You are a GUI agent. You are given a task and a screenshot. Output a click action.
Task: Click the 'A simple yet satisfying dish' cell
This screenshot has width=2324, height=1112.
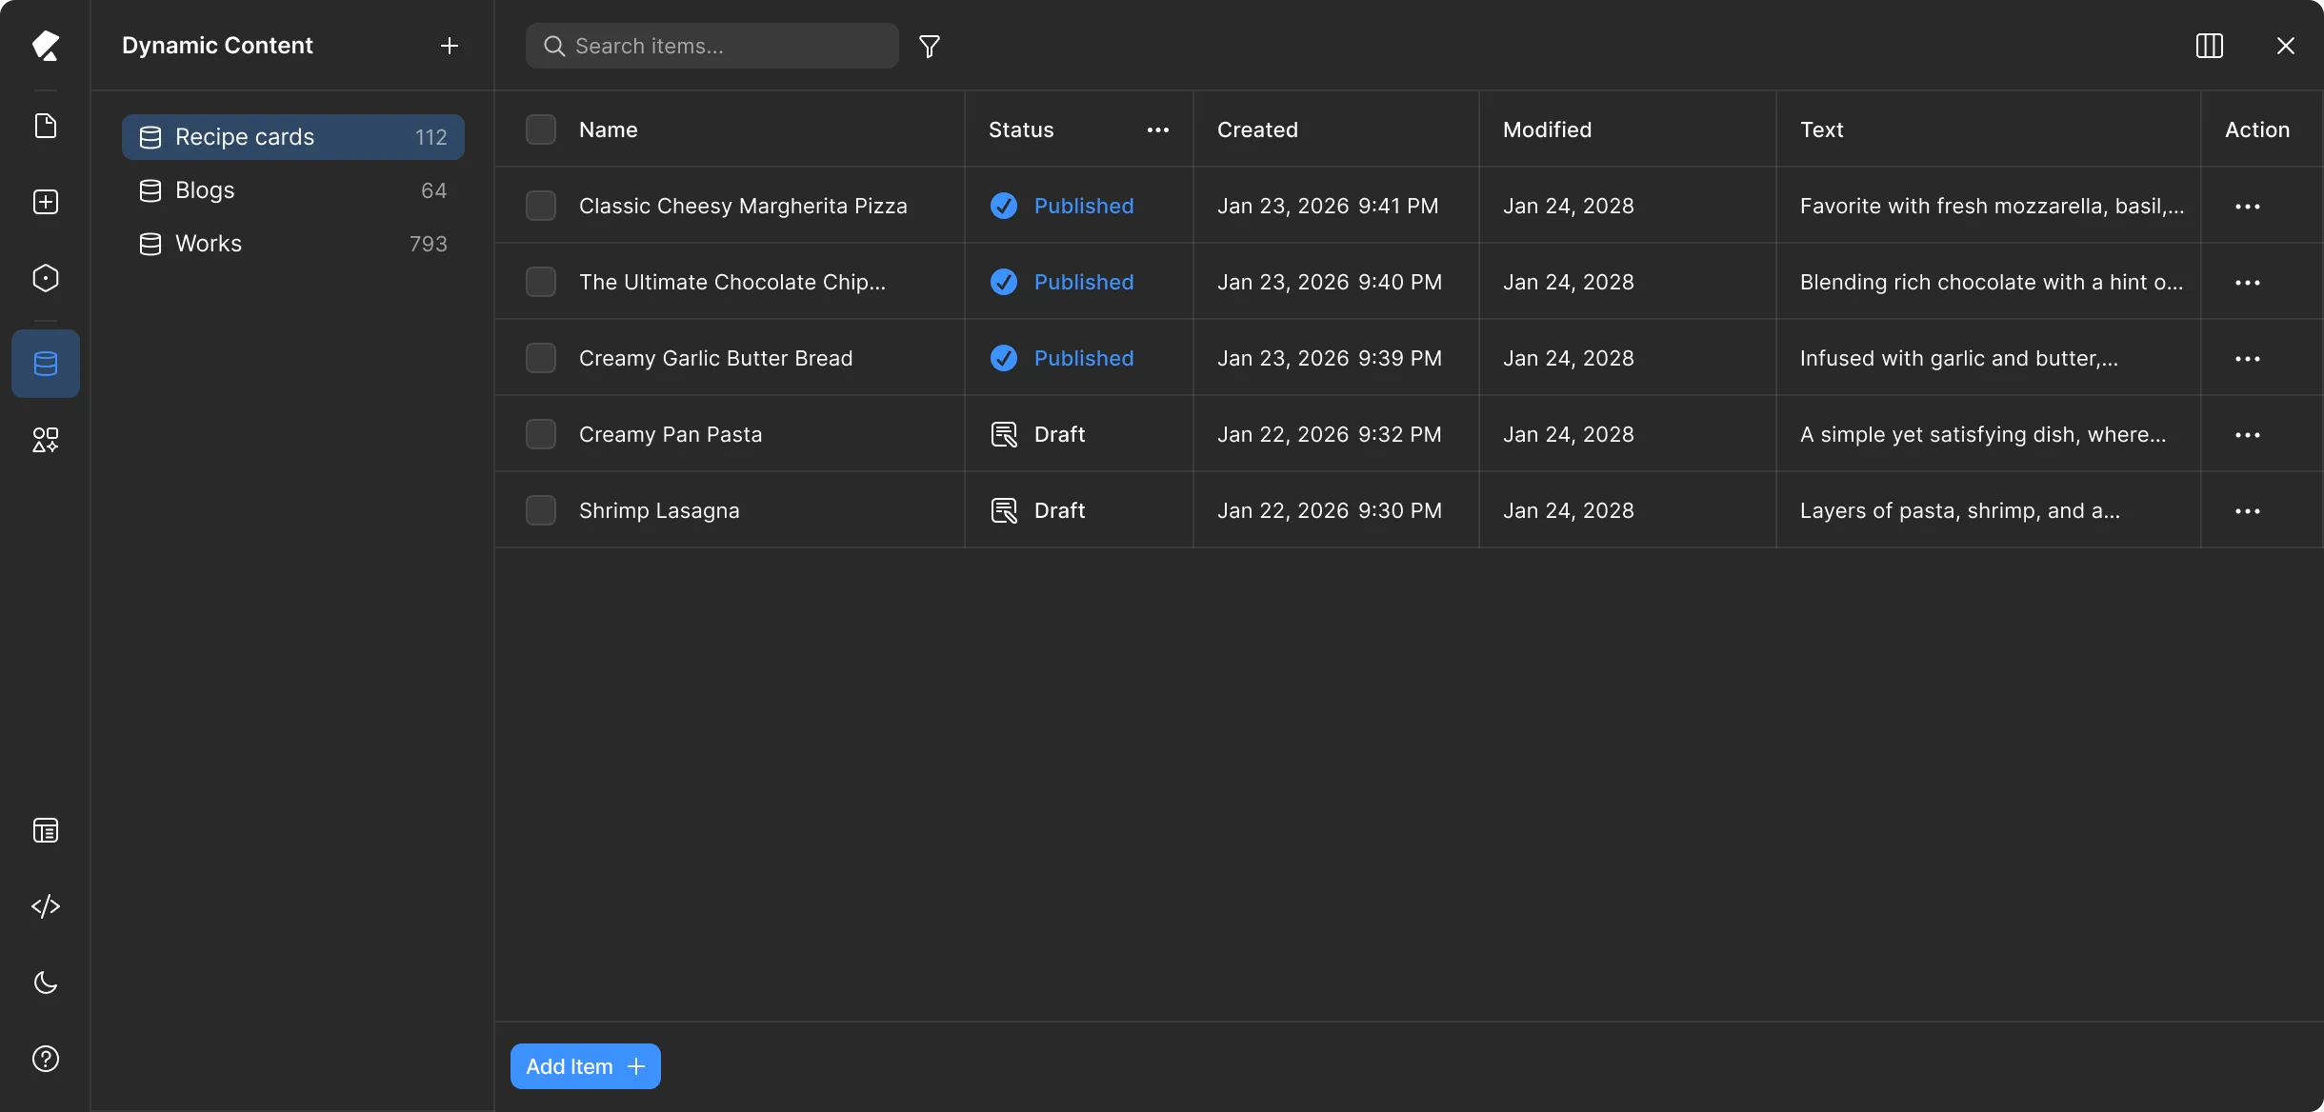1983,434
